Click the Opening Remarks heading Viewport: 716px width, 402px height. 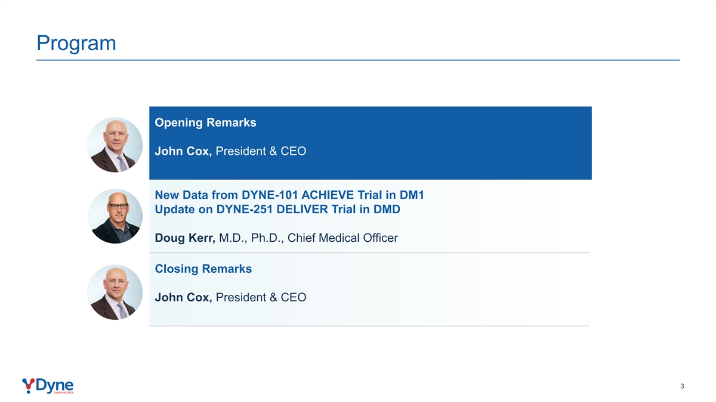(205, 123)
